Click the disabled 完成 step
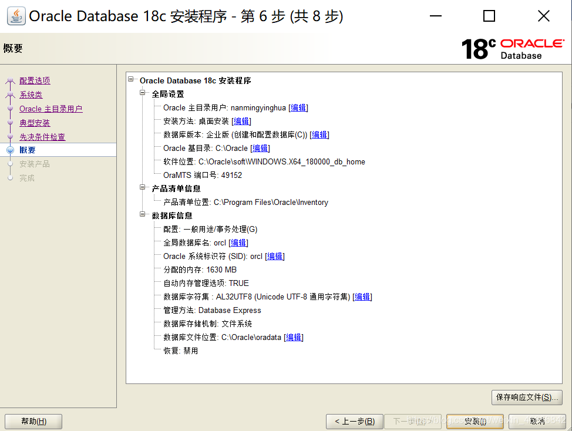Screen dimensions: 572x431 click(x=27, y=179)
